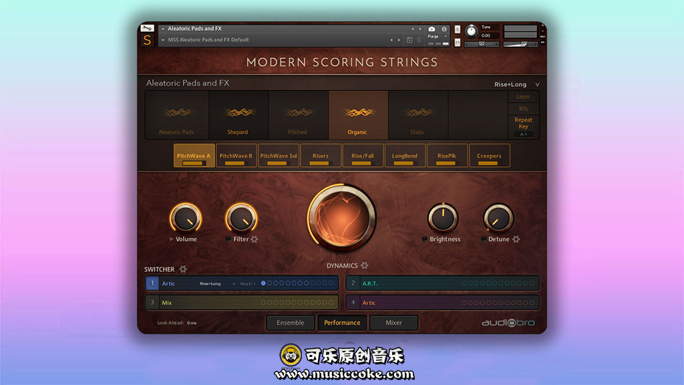Toggle the RTs option
The width and height of the screenshot is (684, 385).
523,109
